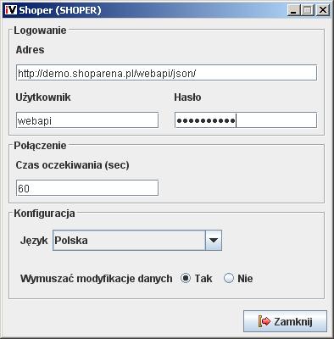Click the Wymuszać modyfikacje danych label
The width and height of the screenshot is (334, 339).
click(x=97, y=279)
